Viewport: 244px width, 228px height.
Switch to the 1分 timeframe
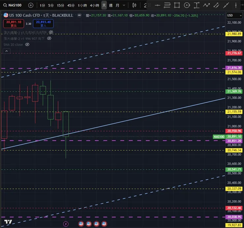click(42, 6)
